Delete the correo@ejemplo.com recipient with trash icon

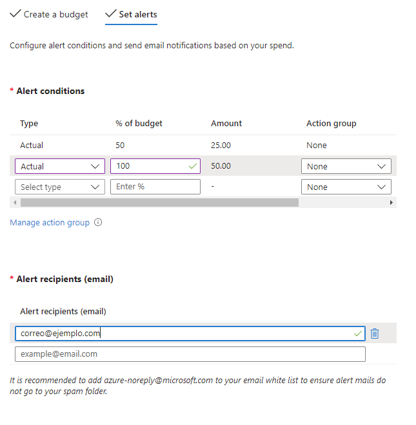pyautogui.click(x=375, y=334)
